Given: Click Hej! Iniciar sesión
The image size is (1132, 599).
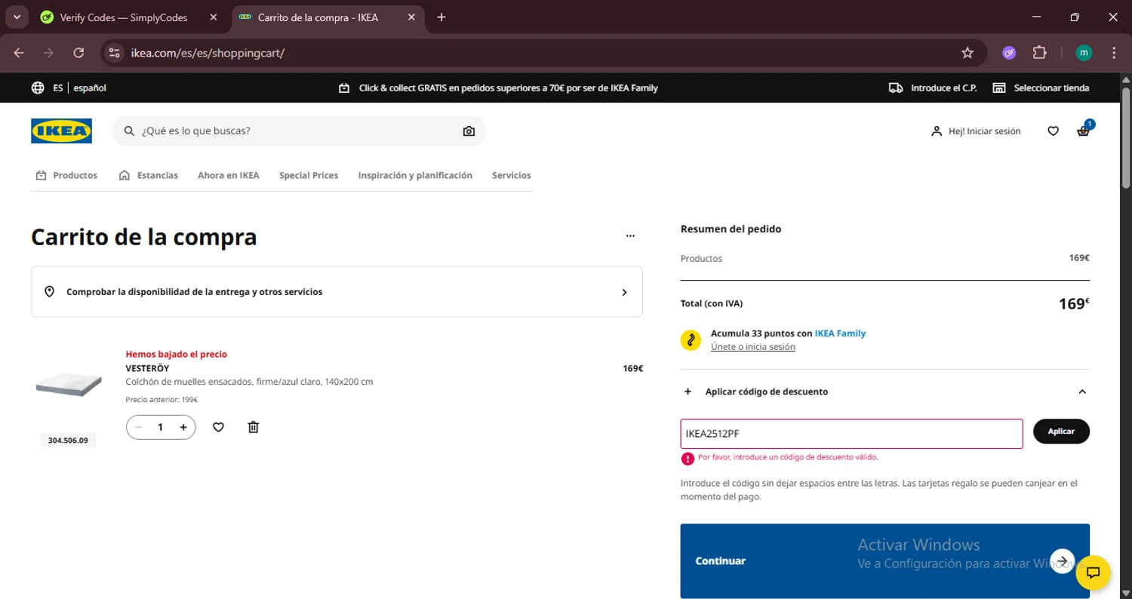Looking at the screenshot, I should click(x=976, y=131).
